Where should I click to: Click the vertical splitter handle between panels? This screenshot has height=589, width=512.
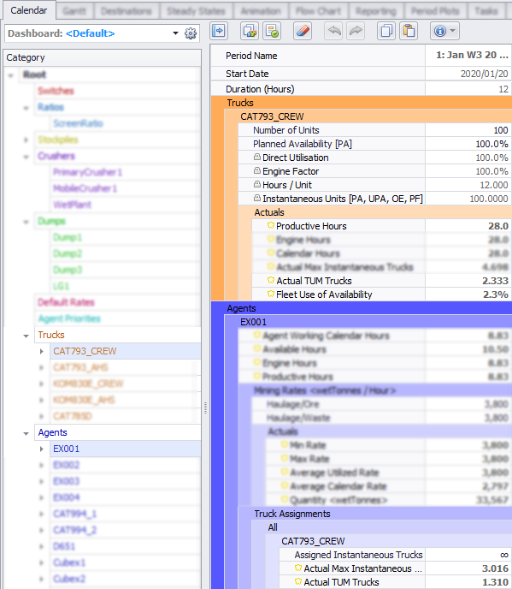[205, 408]
